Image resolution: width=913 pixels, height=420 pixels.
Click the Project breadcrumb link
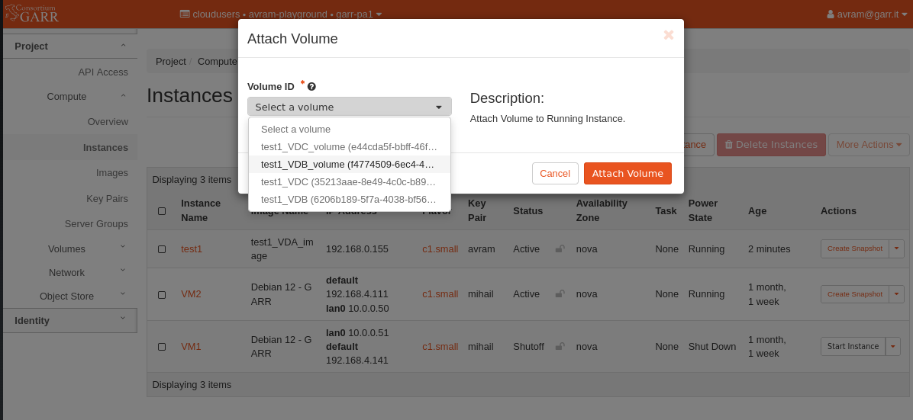click(x=170, y=61)
